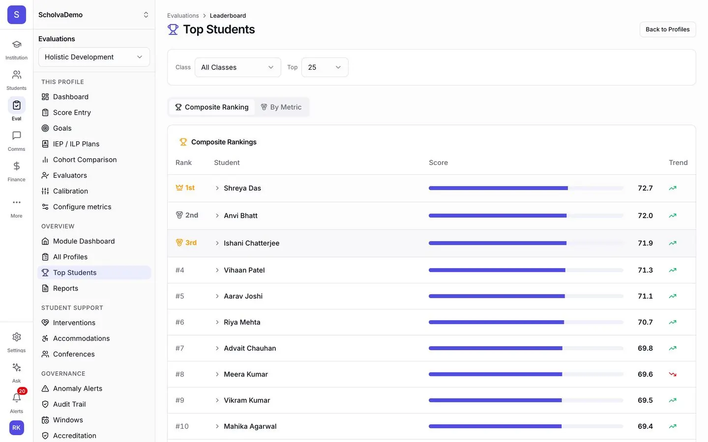Open Cohort Comparison in the sidebar
Image resolution: width=708 pixels, height=442 pixels.
pyautogui.click(x=94, y=160)
